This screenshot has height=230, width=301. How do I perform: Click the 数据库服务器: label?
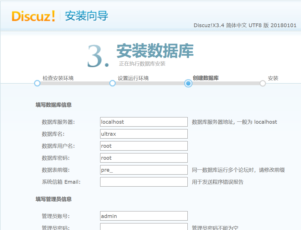[58, 122]
